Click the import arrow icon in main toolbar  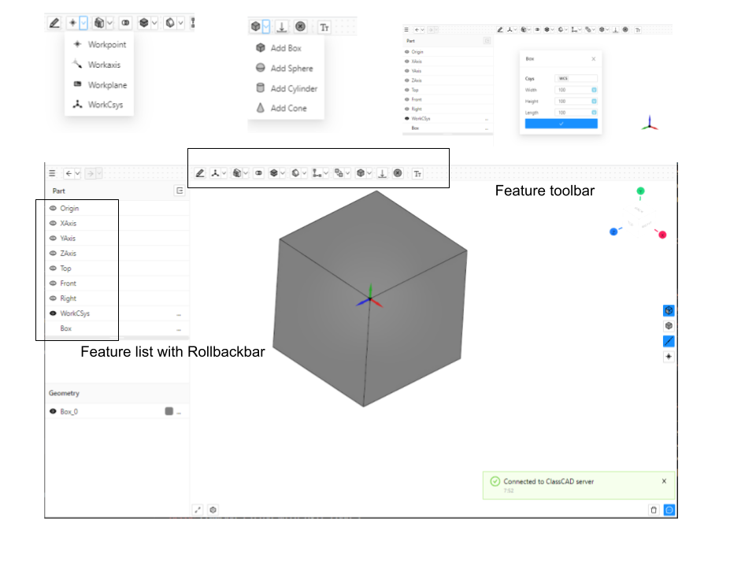pyautogui.click(x=382, y=172)
